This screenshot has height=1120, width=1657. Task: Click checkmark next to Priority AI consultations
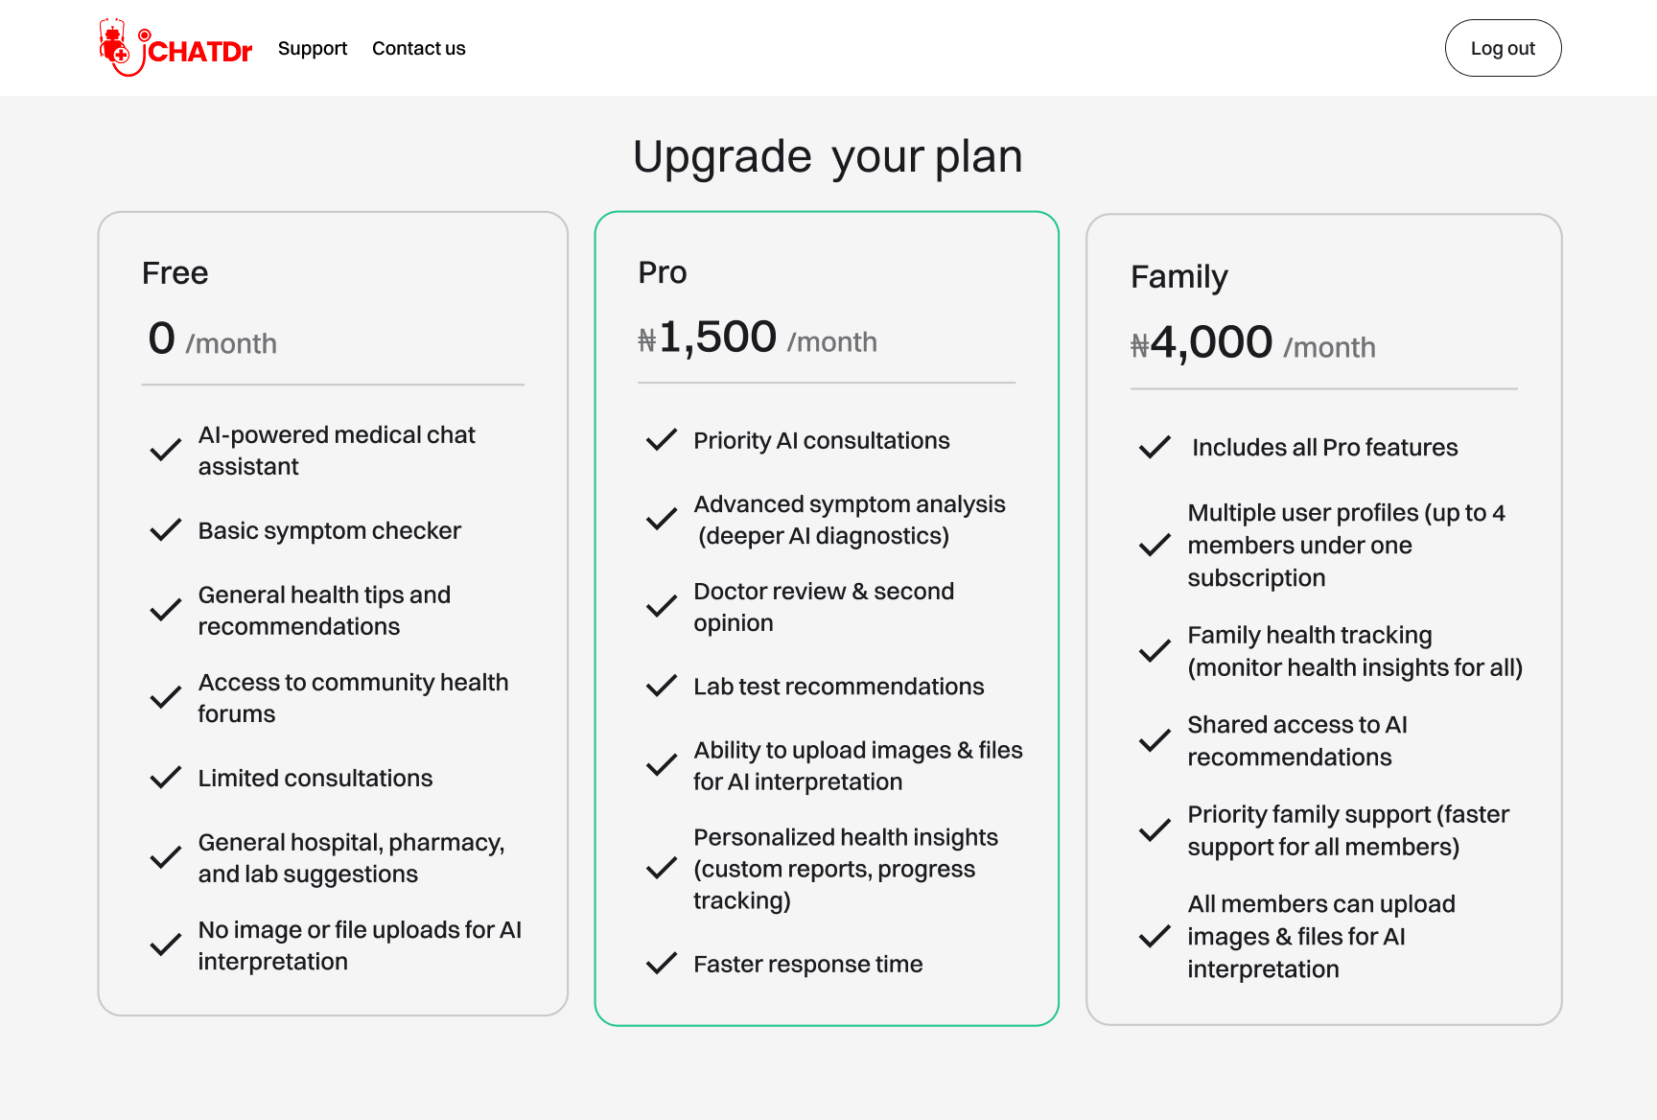point(662,440)
